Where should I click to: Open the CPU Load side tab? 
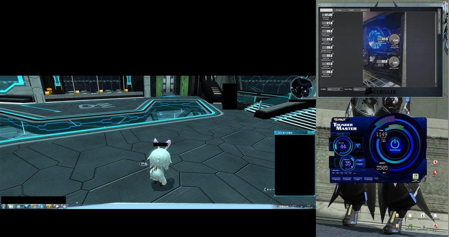pyautogui.click(x=439, y=14)
